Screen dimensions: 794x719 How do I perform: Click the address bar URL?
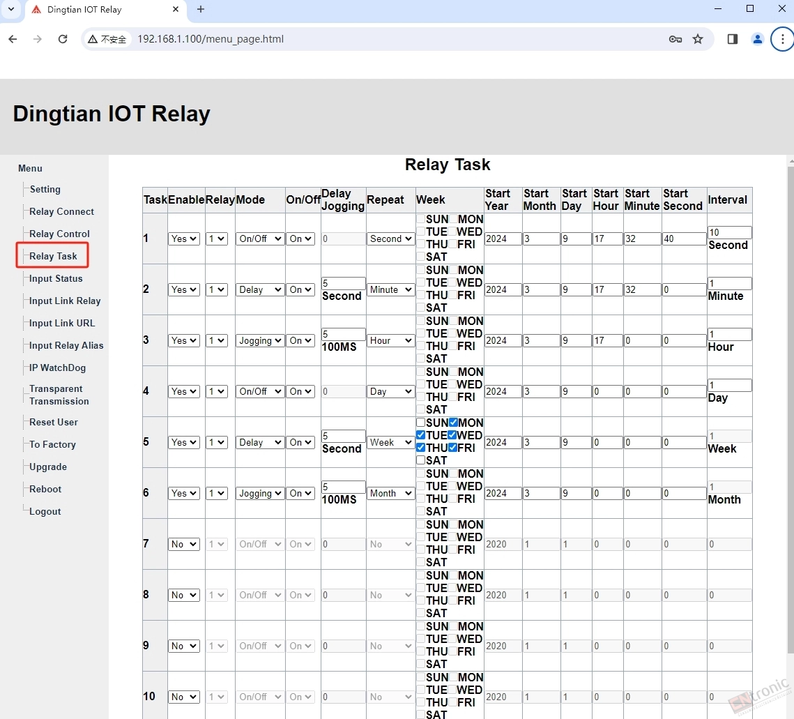[210, 39]
